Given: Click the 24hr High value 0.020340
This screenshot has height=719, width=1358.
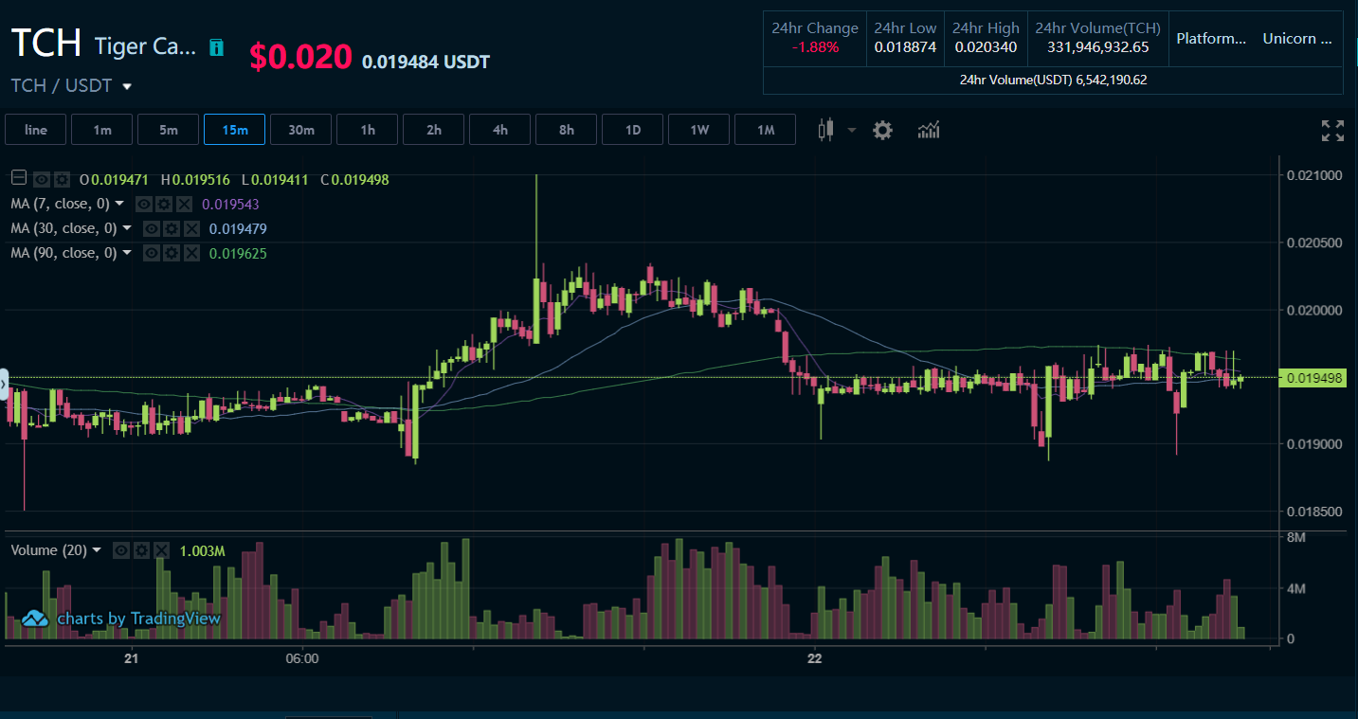Looking at the screenshot, I should [x=986, y=46].
